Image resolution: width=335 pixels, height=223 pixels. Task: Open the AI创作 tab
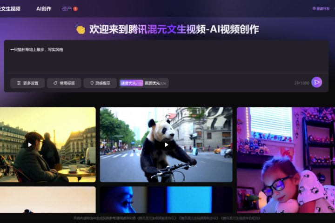click(x=44, y=9)
